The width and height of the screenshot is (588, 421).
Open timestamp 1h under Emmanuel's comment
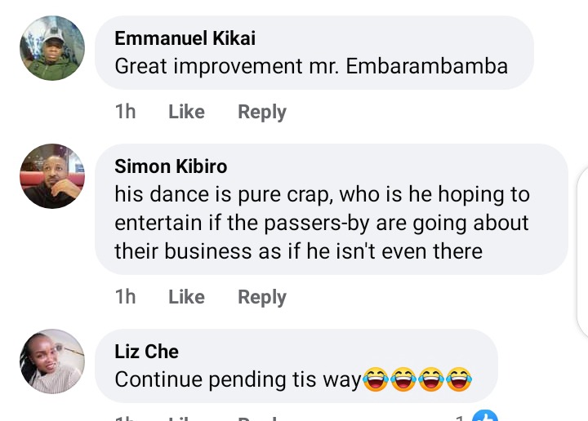click(x=125, y=112)
